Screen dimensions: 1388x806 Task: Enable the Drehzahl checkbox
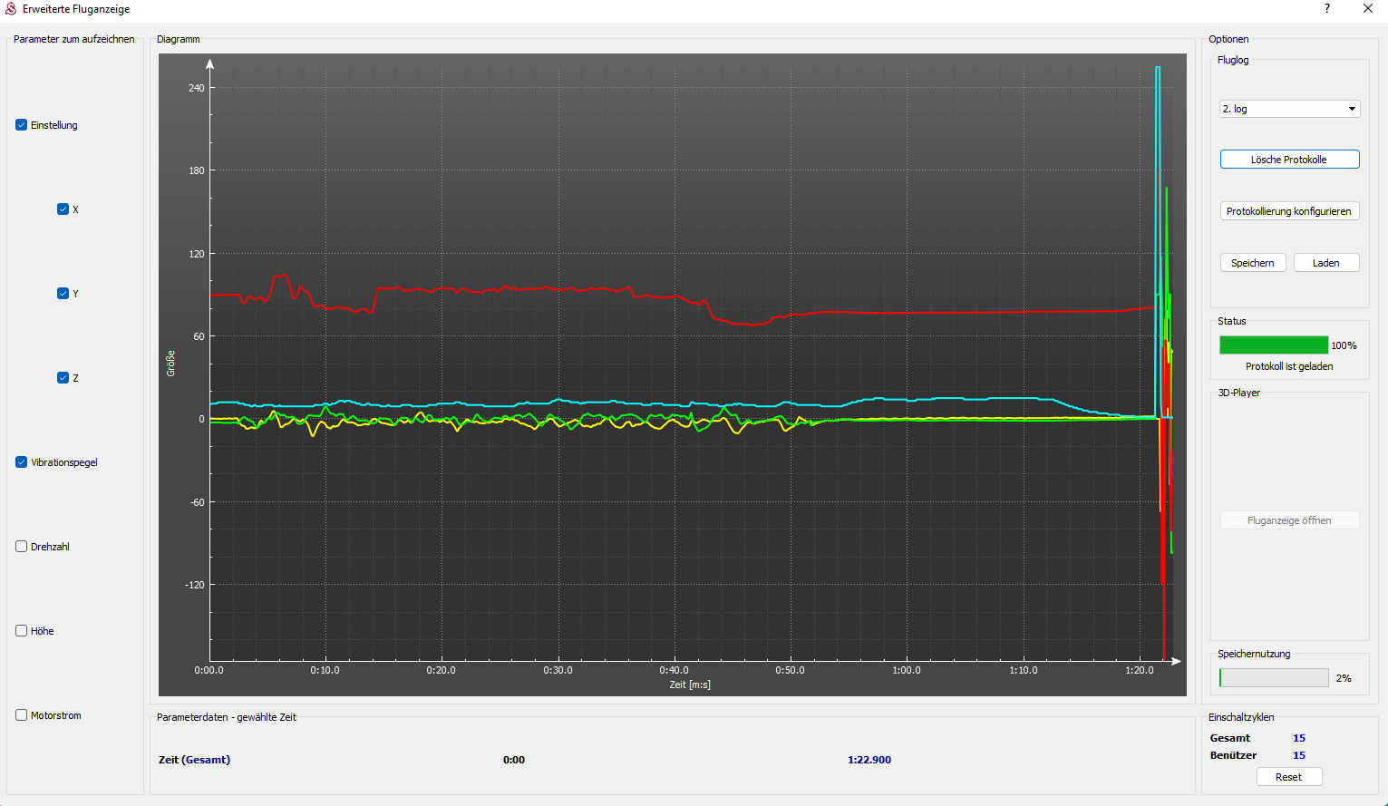(x=22, y=547)
